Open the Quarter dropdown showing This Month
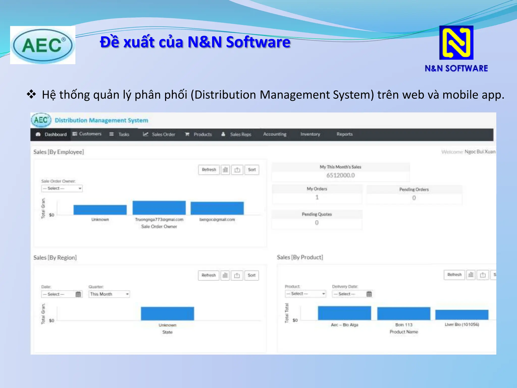 click(109, 294)
